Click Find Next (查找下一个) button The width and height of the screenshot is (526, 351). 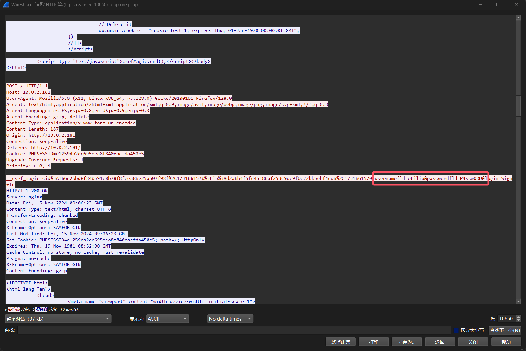pyautogui.click(x=505, y=330)
